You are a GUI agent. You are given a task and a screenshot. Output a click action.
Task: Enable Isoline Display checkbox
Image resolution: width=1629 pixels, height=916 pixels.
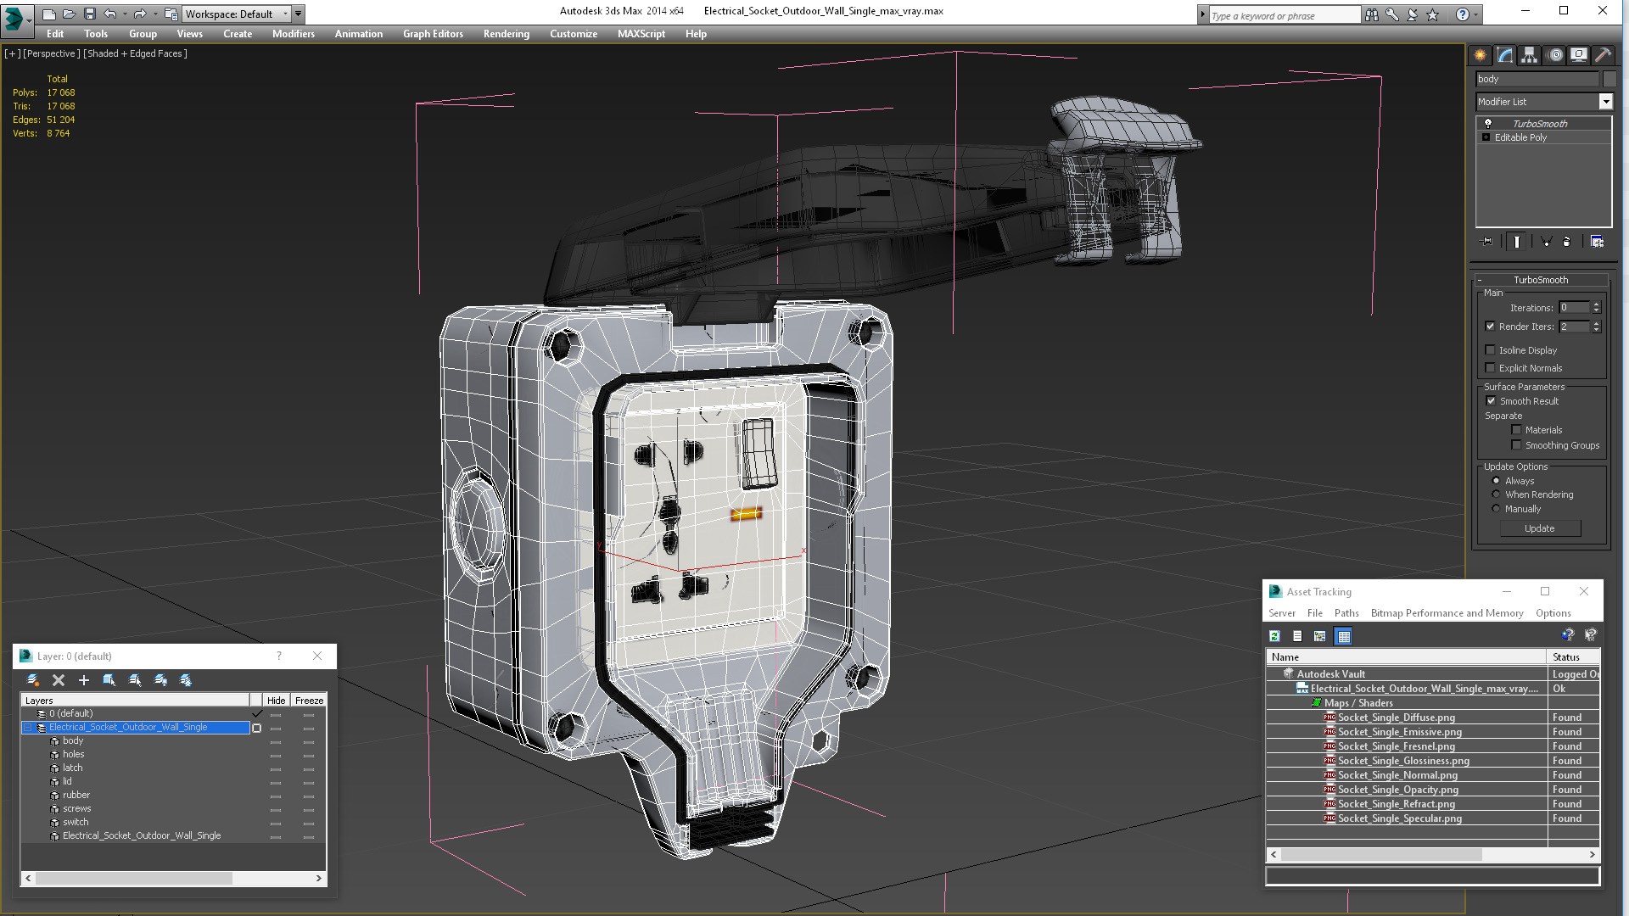(x=1490, y=350)
